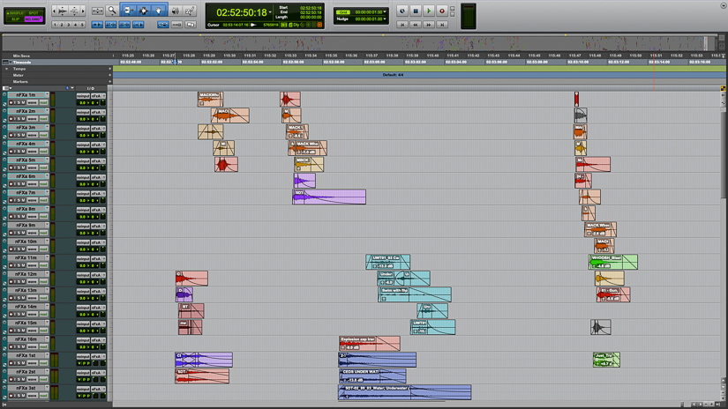728x409 pixels.
Task: Enable Spot edit mode
Action: click(x=34, y=12)
